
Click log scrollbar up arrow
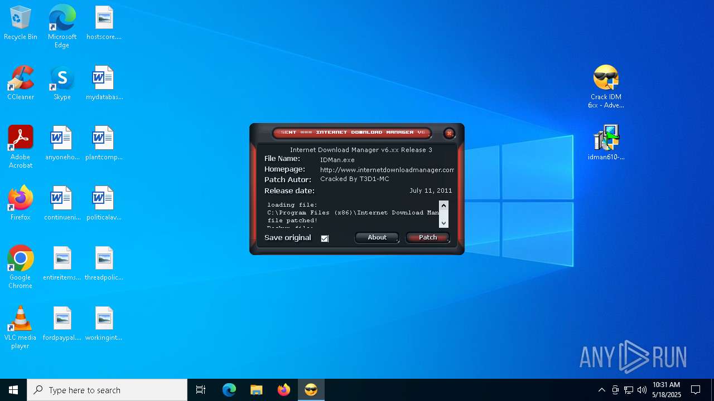[443, 206]
